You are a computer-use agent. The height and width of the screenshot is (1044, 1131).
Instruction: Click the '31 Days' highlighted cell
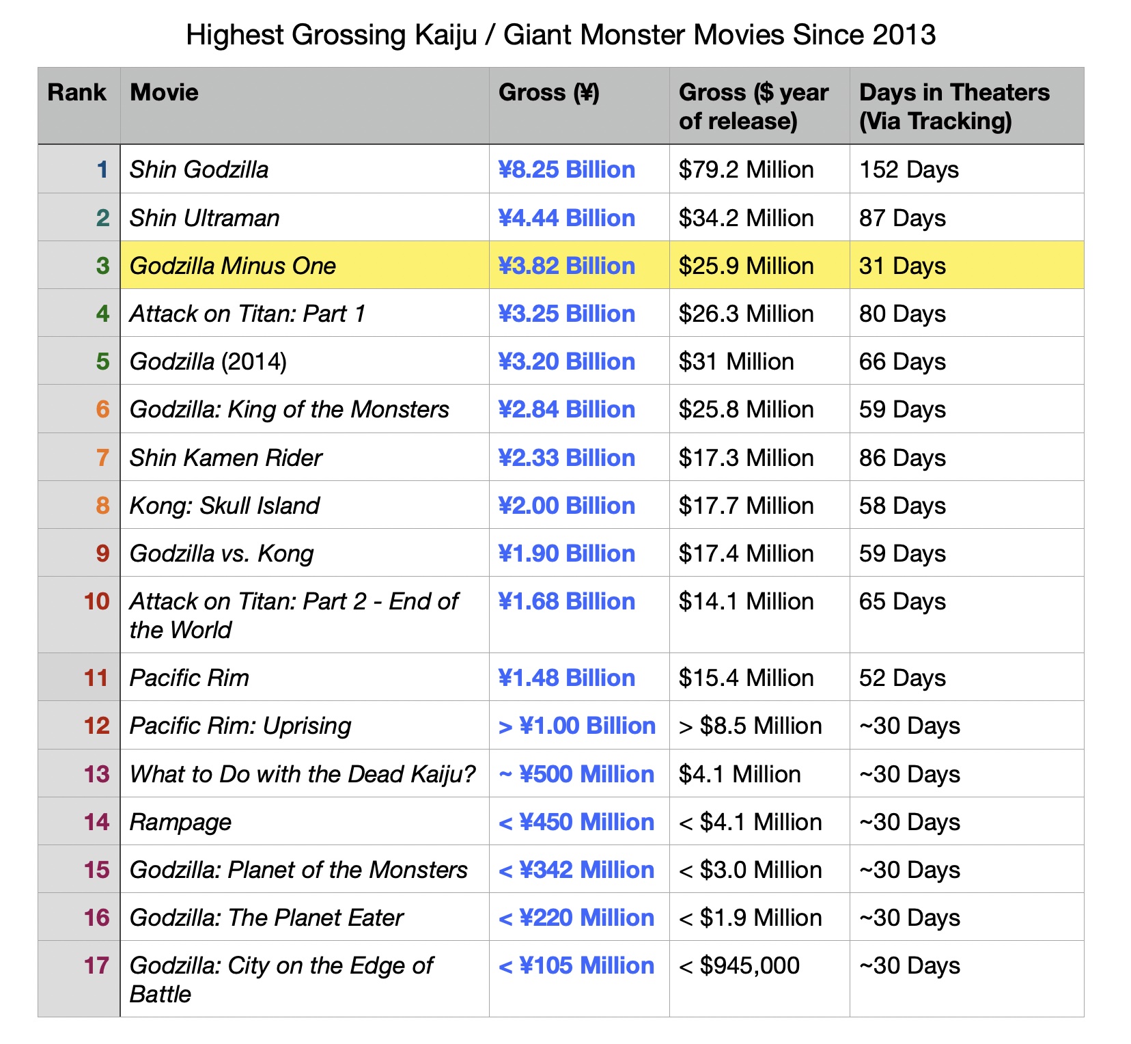click(x=967, y=265)
